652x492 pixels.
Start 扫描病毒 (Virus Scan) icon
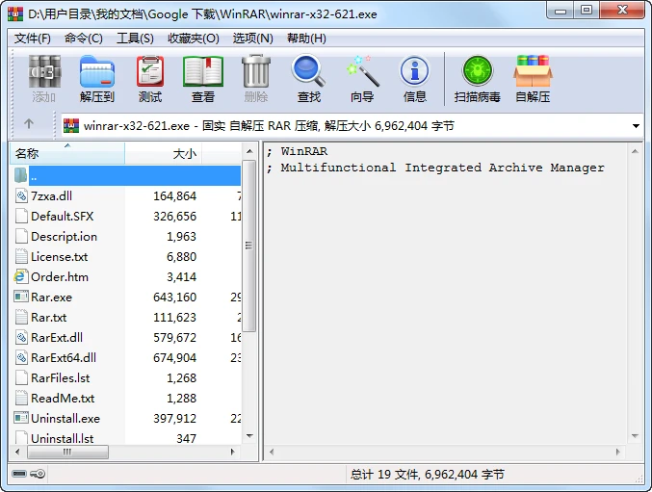478,79
